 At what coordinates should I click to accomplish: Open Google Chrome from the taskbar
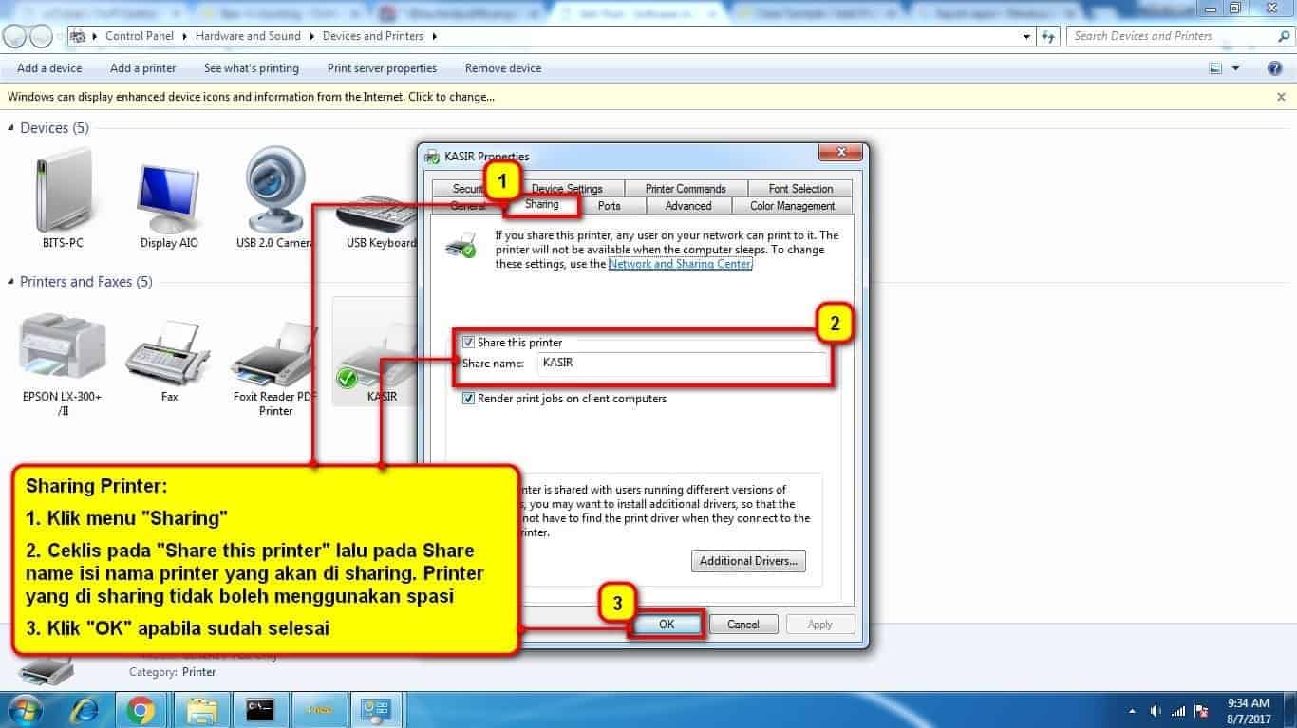click(141, 709)
